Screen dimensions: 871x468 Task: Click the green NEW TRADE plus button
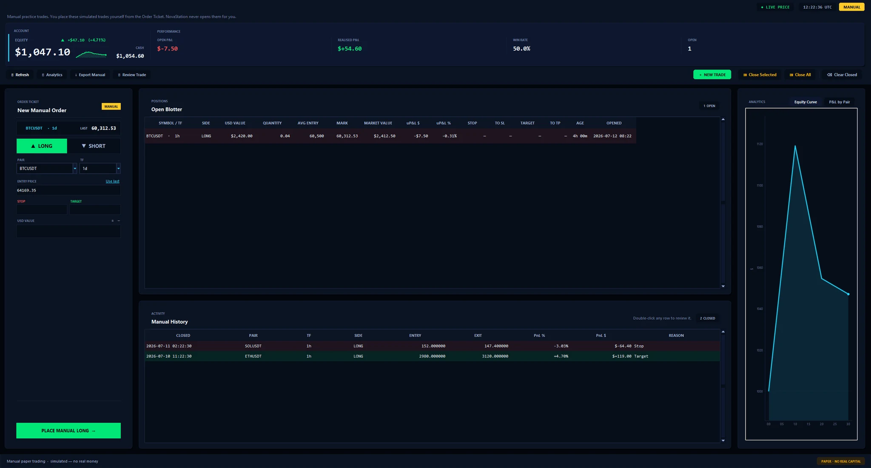(x=712, y=75)
